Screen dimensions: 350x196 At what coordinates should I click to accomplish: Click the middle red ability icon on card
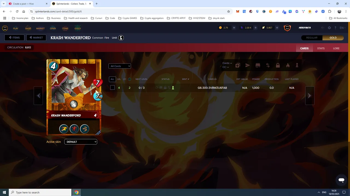74,129
